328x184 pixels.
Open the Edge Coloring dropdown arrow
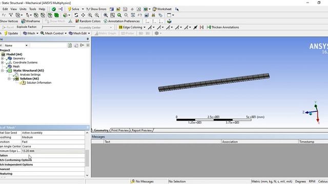click(x=145, y=27)
